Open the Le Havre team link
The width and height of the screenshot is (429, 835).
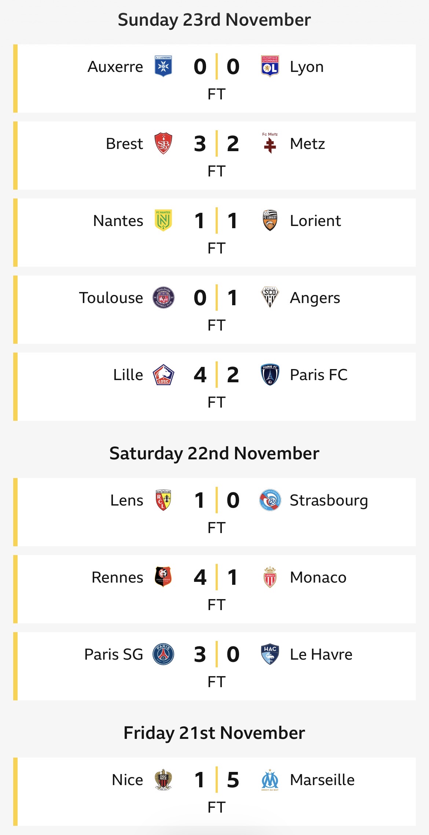tap(321, 654)
